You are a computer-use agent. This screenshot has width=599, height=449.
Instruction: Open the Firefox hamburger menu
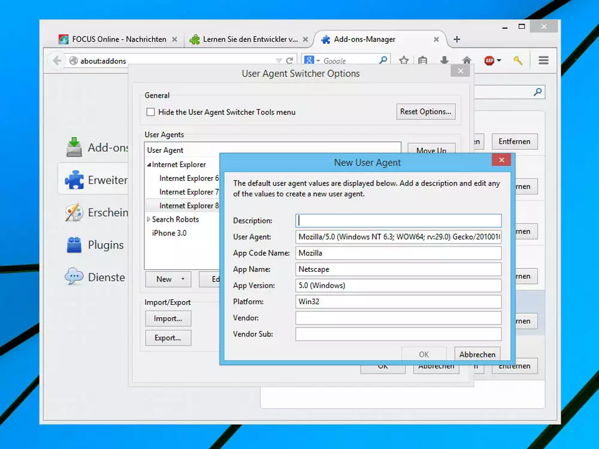point(543,60)
